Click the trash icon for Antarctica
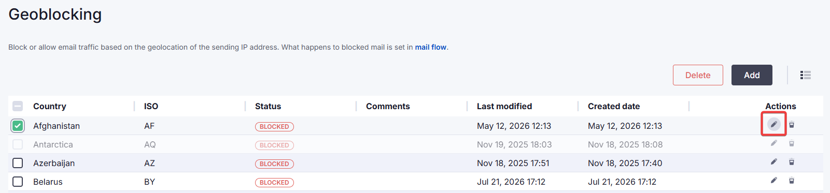Screen dimensions: 830x193 792,143
